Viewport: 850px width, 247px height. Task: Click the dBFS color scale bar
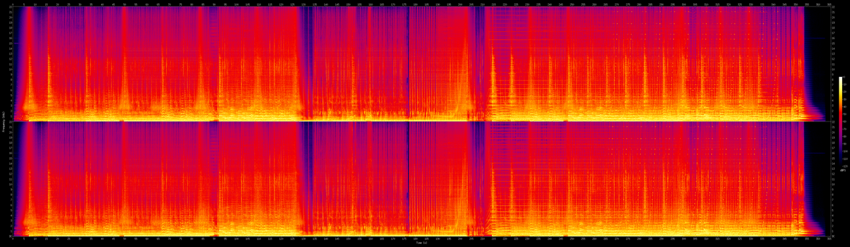click(x=840, y=121)
